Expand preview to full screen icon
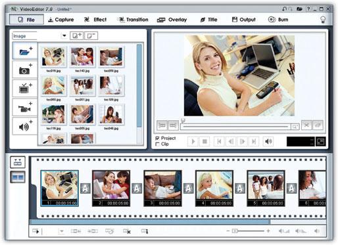The width and height of the screenshot is (338, 245). (x=320, y=142)
